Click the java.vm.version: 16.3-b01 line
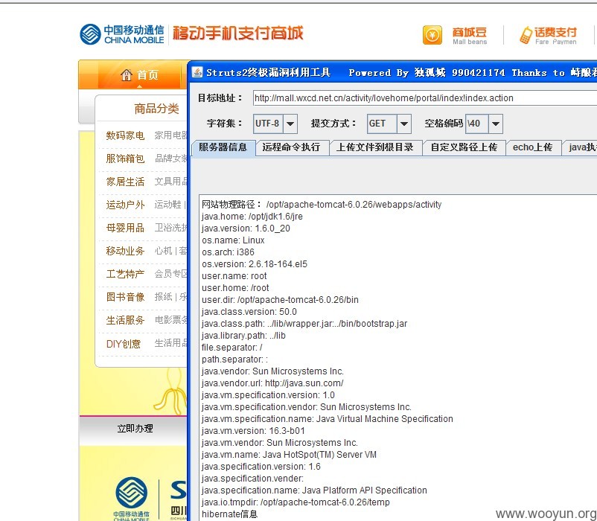Viewport: 597px width, 521px height. click(x=253, y=431)
